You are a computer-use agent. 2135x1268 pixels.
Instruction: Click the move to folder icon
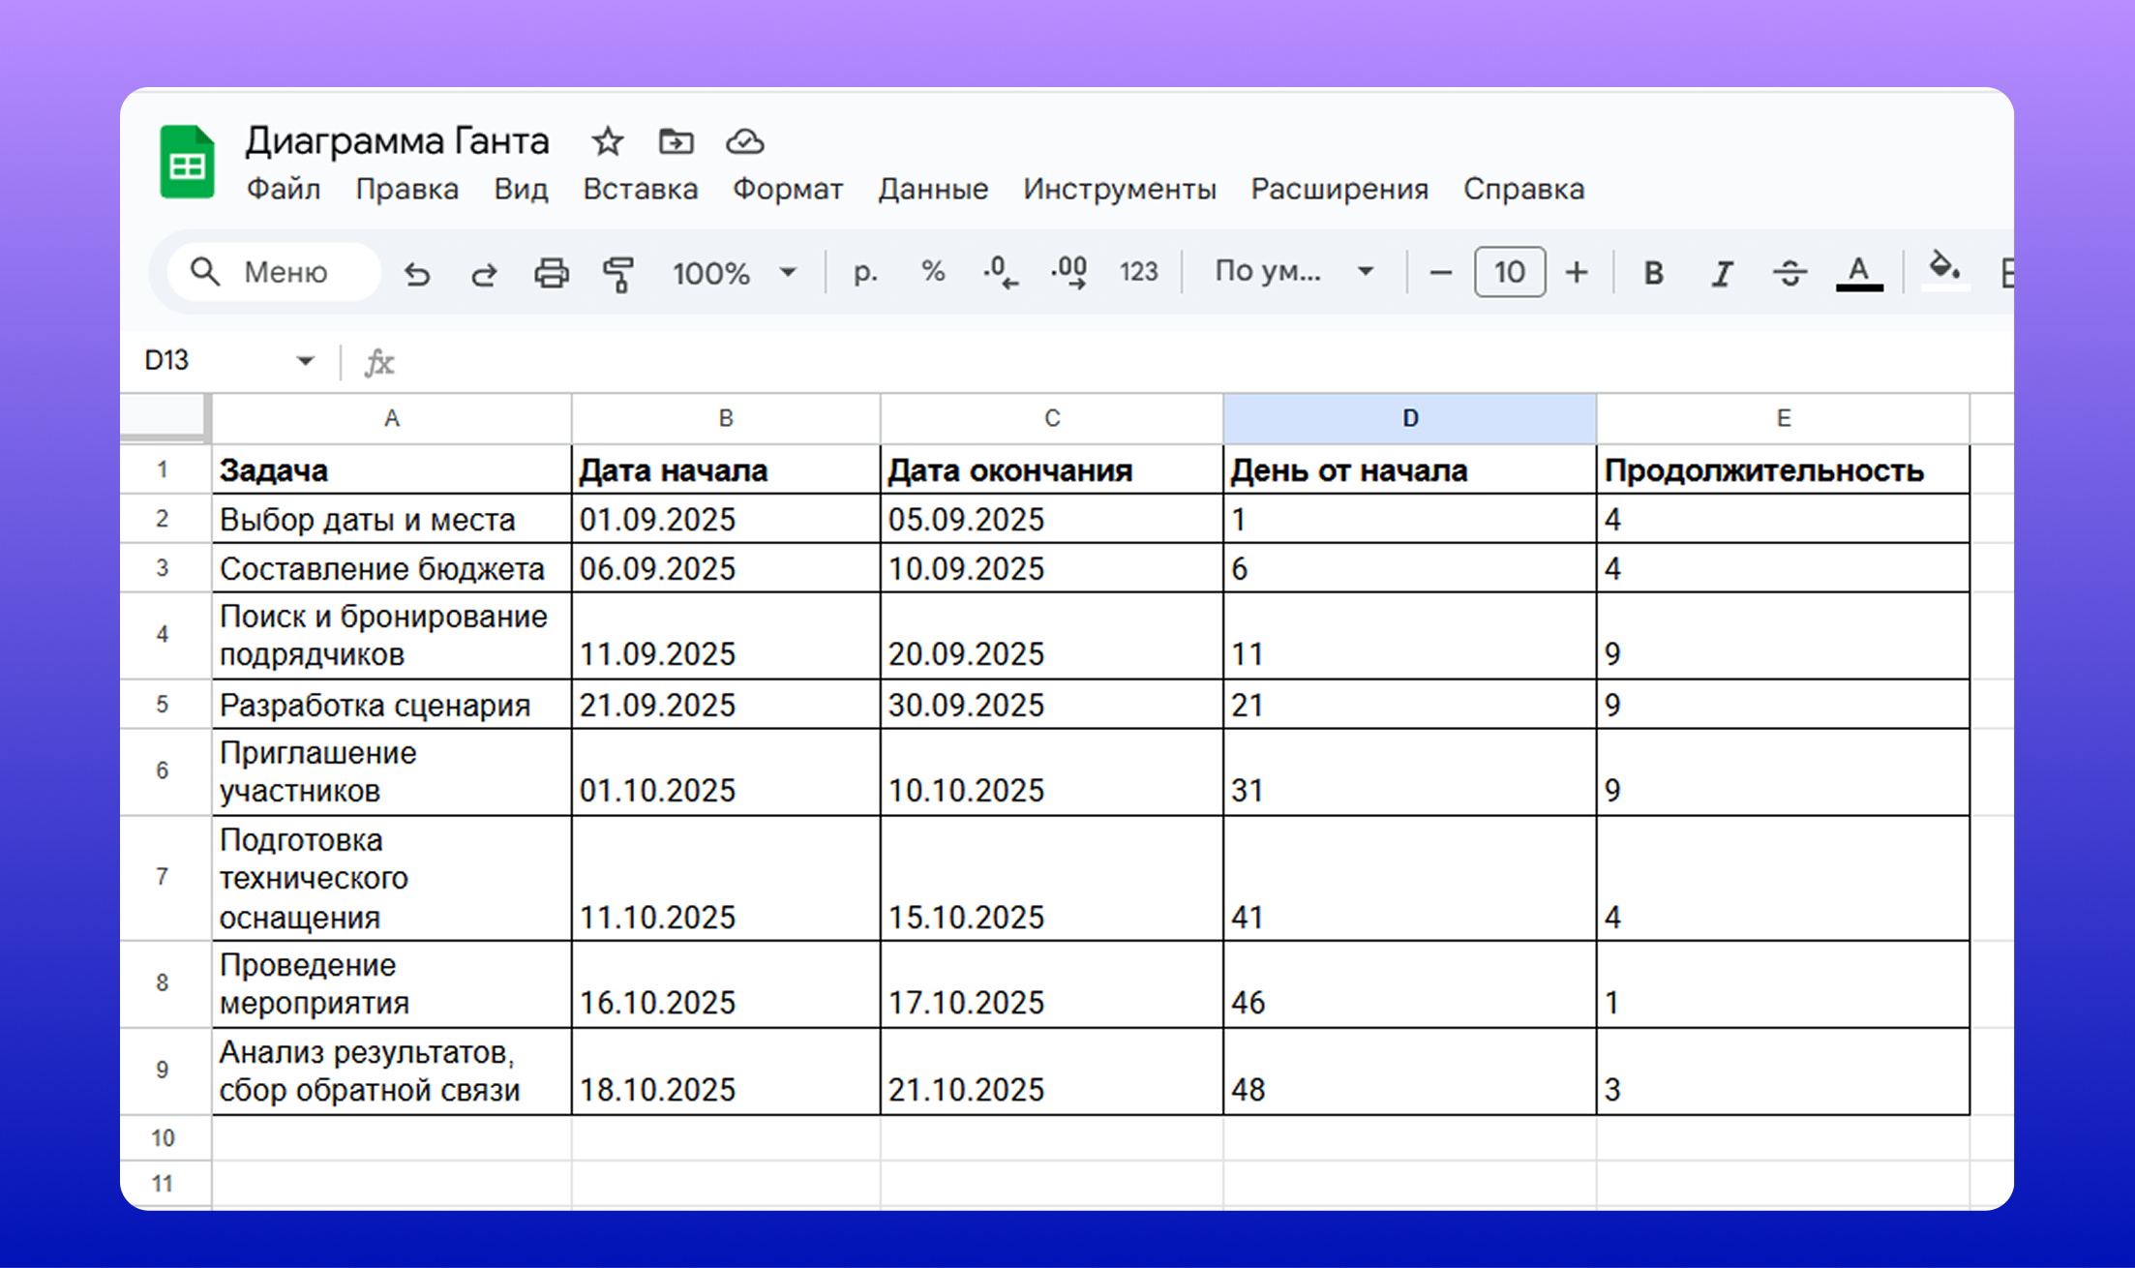click(x=676, y=142)
